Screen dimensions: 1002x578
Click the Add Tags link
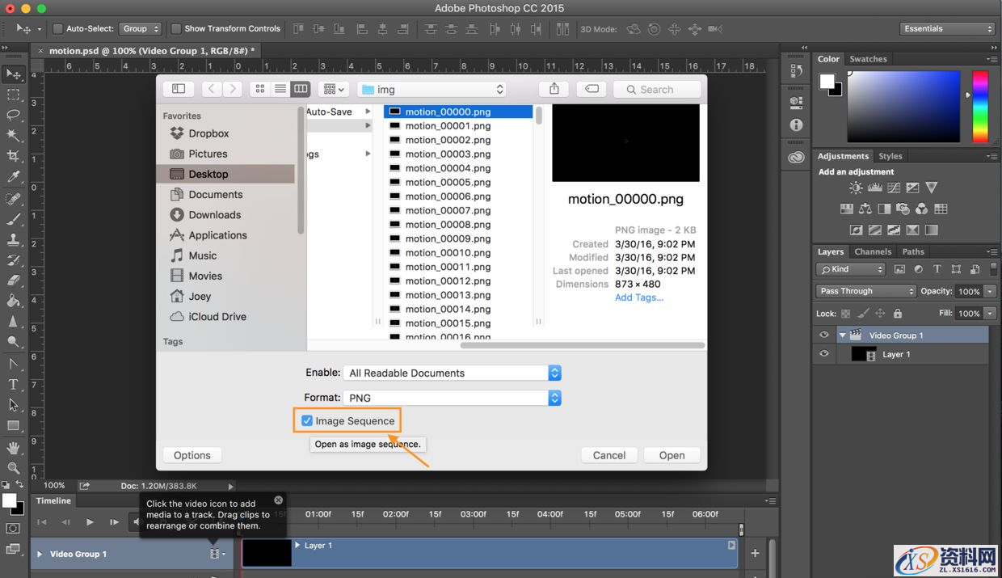coord(638,297)
